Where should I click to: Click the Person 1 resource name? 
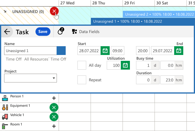pos(17,96)
